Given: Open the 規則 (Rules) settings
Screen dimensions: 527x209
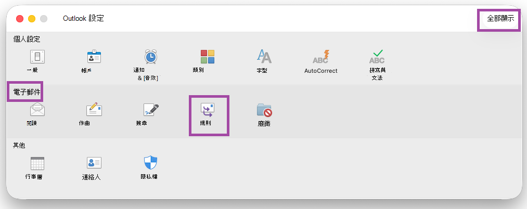Looking at the screenshot, I should (x=208, y=110).
